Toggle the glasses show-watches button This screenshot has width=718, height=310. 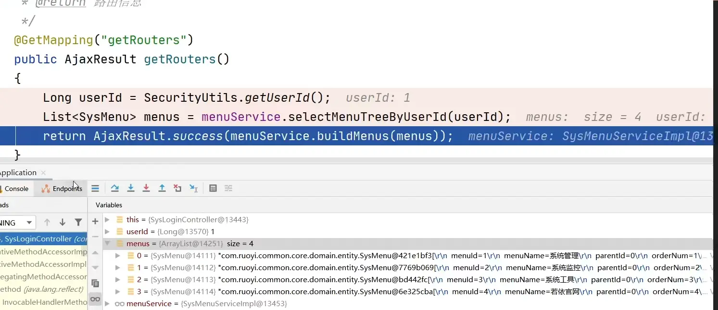coord(95,299)
